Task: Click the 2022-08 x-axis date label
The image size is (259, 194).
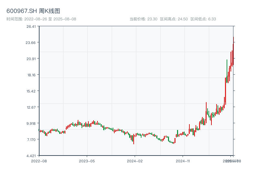Action: 39,161
